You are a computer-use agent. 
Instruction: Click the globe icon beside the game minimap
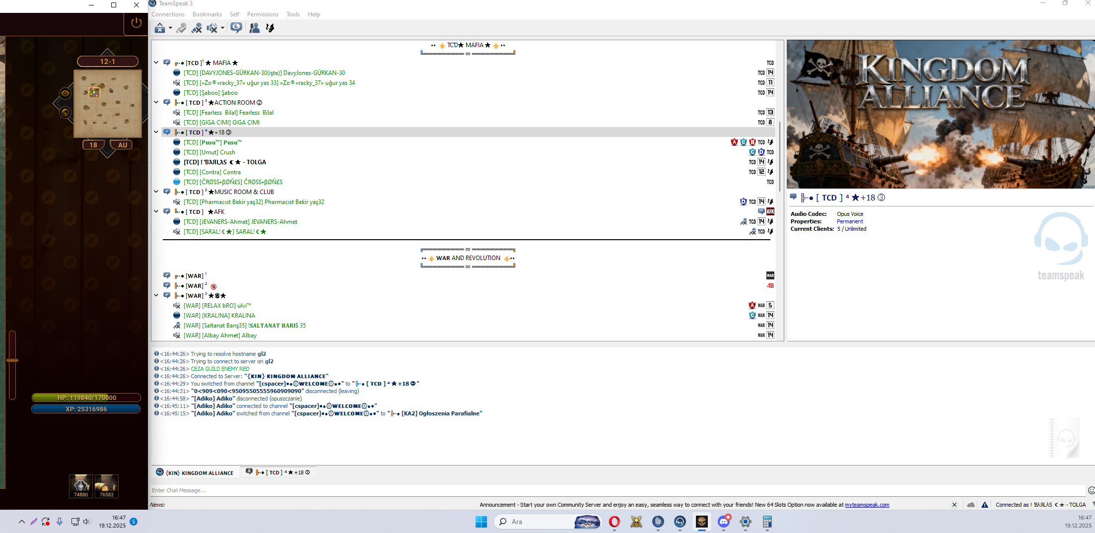(x=65, y=112)
